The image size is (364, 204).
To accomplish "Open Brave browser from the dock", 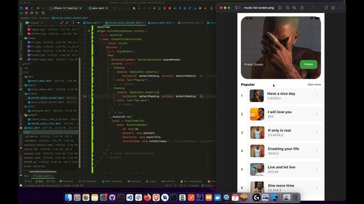I will coord(156,198).
